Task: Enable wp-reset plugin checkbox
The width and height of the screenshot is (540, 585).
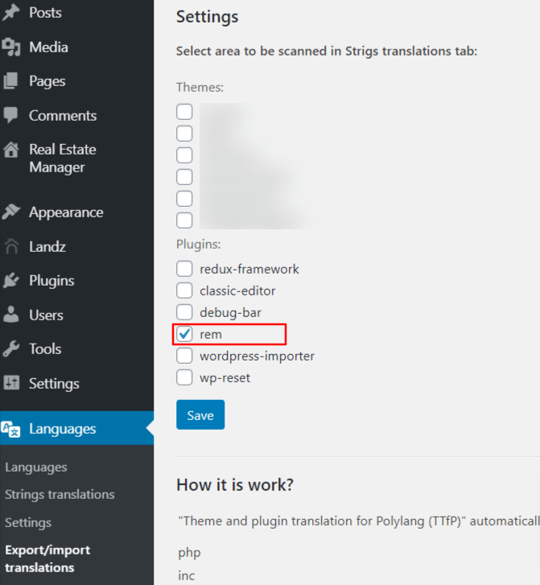Action: (184, 377)
